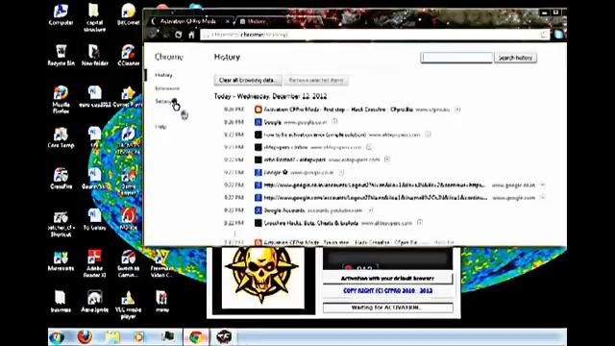615x346 pixels.
Task: Open the menu desktop icon
Action: click(161, 301)
